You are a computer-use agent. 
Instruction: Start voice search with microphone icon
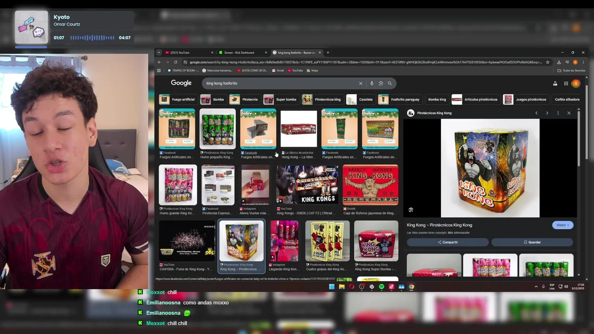pyautogui.click(x=372, y=83)
